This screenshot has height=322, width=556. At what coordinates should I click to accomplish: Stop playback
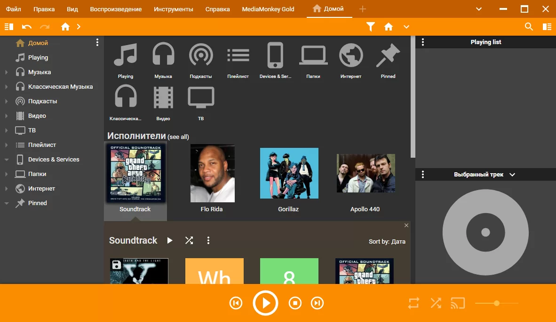point(295,303)
